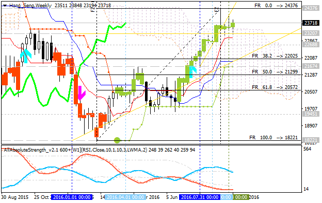Click the 18221 price level label
Viewport: 322px width, 203px height.
point(311,140)
